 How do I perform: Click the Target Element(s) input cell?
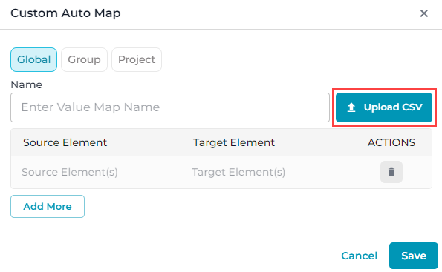tap(266, 172)
